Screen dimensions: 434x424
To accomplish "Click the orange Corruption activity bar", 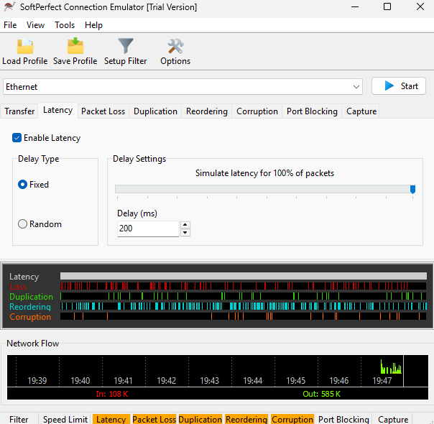I will tap(244, 316).
